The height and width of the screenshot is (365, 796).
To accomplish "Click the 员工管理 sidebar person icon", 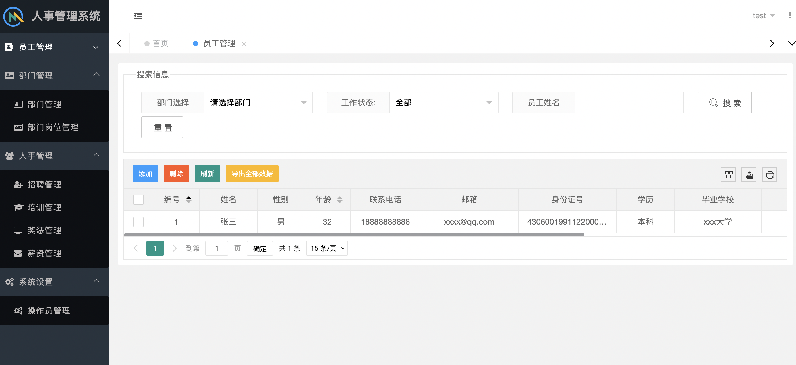I will (9, 47).
